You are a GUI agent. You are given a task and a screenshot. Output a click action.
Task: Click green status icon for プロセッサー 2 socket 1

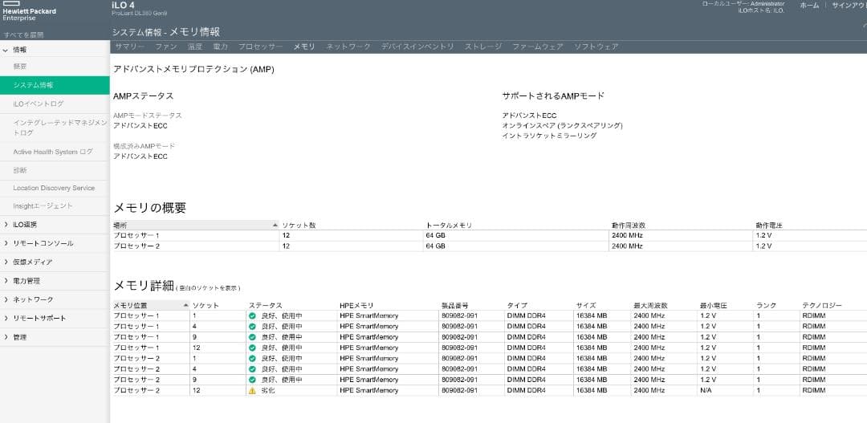[252, 358]
